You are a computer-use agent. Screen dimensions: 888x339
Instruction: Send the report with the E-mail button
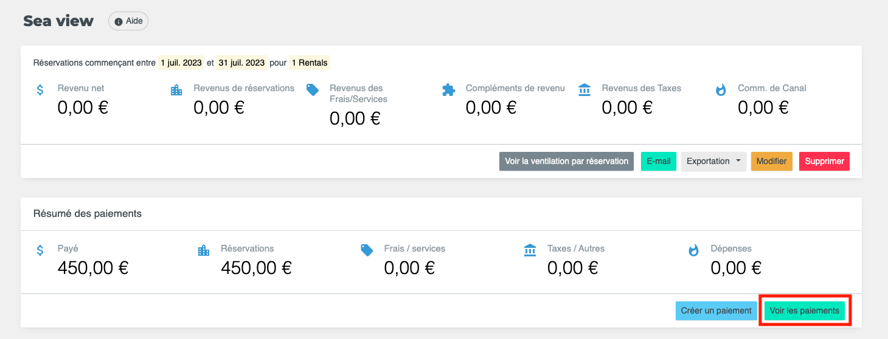click(x=658, y=161)
